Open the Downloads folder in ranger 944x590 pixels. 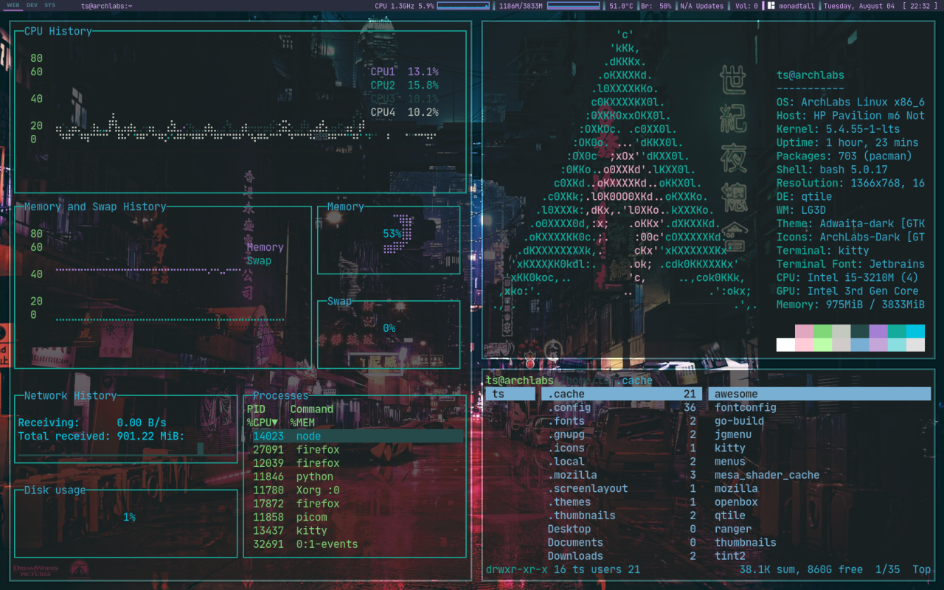(x=575, y=556)
